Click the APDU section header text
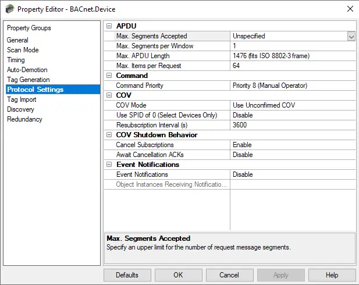This screenshot has width=359, height=285. (126, 26)
